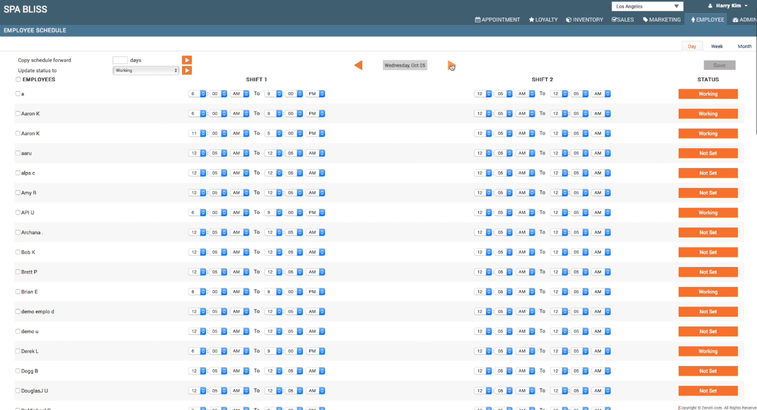Open the Admin menu
Image resolution: width=757 pixels, height=410 pixels.
pos(743,20)
